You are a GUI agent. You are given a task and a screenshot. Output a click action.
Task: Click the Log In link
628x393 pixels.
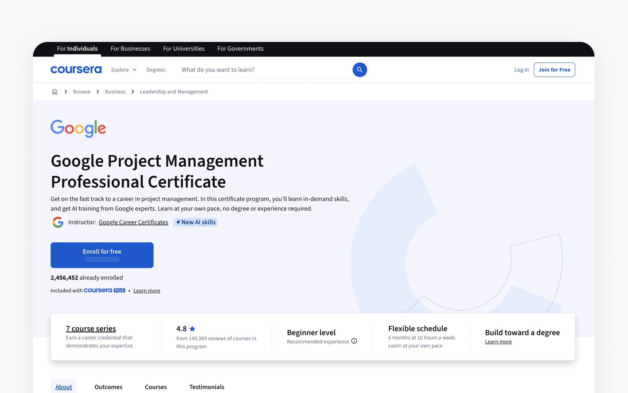[x=522, y=70]
